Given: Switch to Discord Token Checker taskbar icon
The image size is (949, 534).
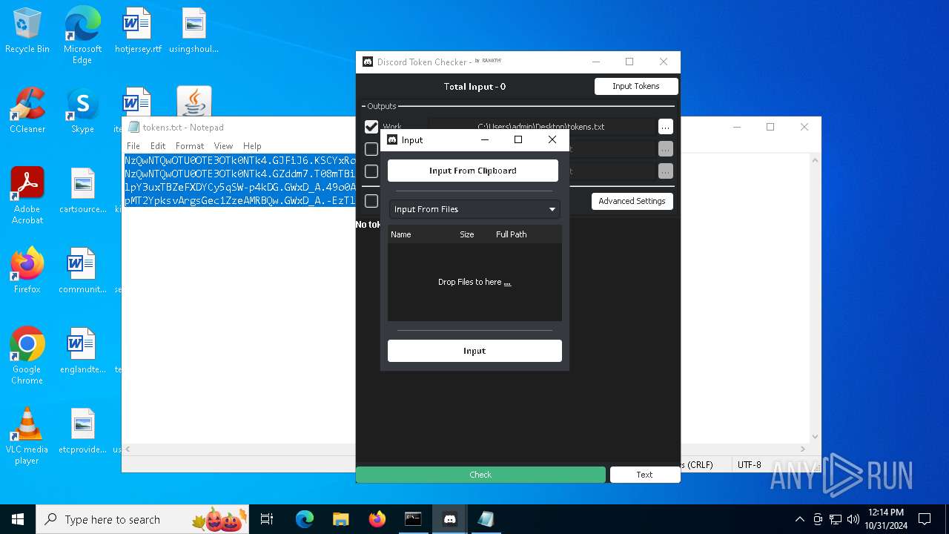Looking at the screenshot, I should pos(449,519).
